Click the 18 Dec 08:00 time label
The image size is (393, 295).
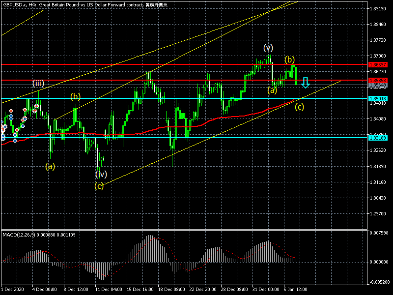171,290
